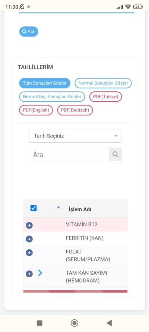The height and width of the screenshot is (332, 149).
Task: Select Normal Dışı Sonuçları Göster filter
Action: [52, 97]
